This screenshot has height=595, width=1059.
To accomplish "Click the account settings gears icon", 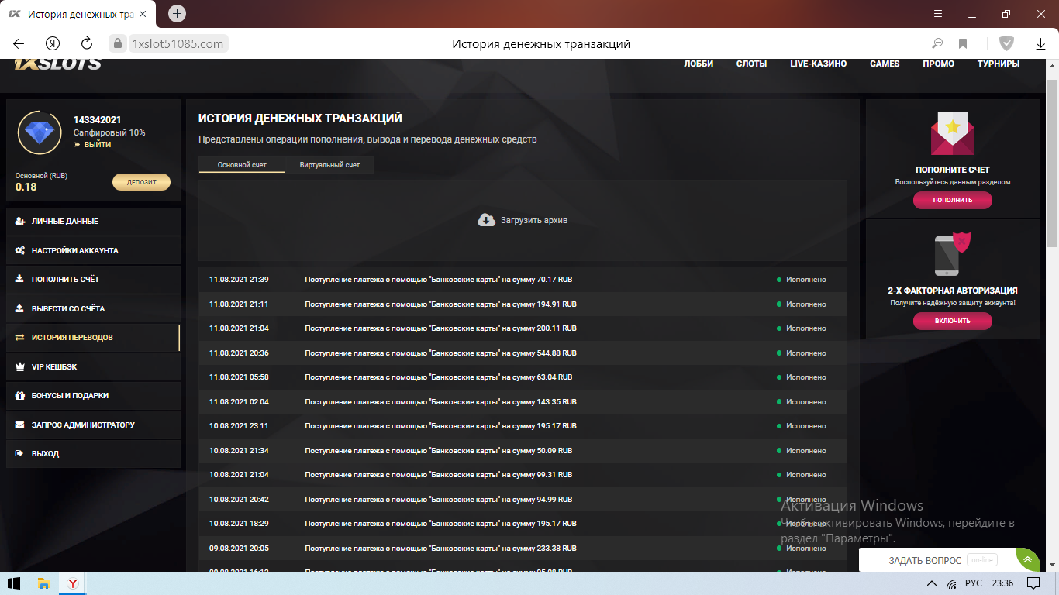I will coord(19,251).
